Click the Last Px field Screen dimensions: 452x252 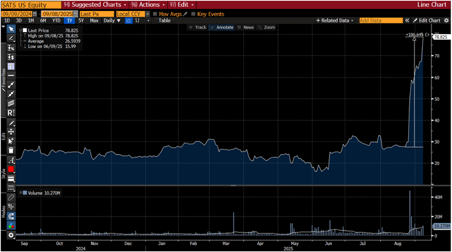[97, 14]
